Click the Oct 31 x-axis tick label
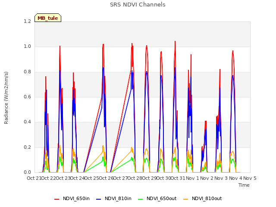Viewport: 276px width, 207px height. [x=178, y=178]
